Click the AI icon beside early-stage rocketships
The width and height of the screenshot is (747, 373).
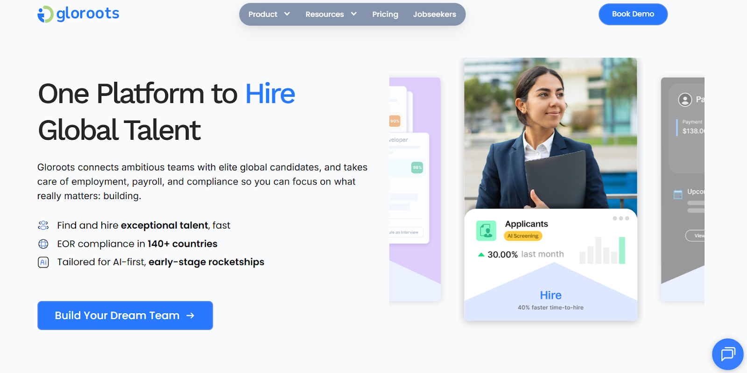pyautogui.click(x=43, y=262)
